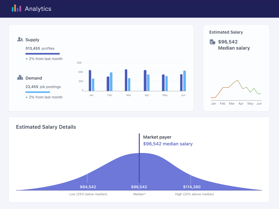Click the Apr peak on salary line chart
Image resolution: width=279 pixels, height=209 pixels.
(237, 80)
